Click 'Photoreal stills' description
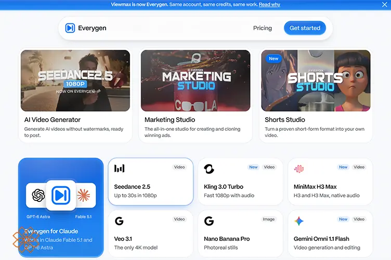The width and height of the screenshot is (391, 260). click(220, 248)
